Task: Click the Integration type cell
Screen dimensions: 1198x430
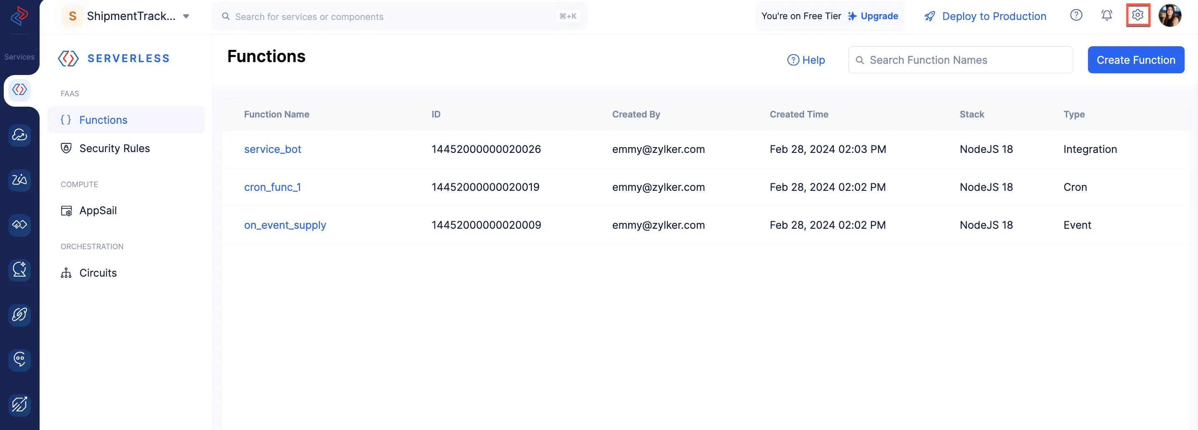Action: point(1090,149)
